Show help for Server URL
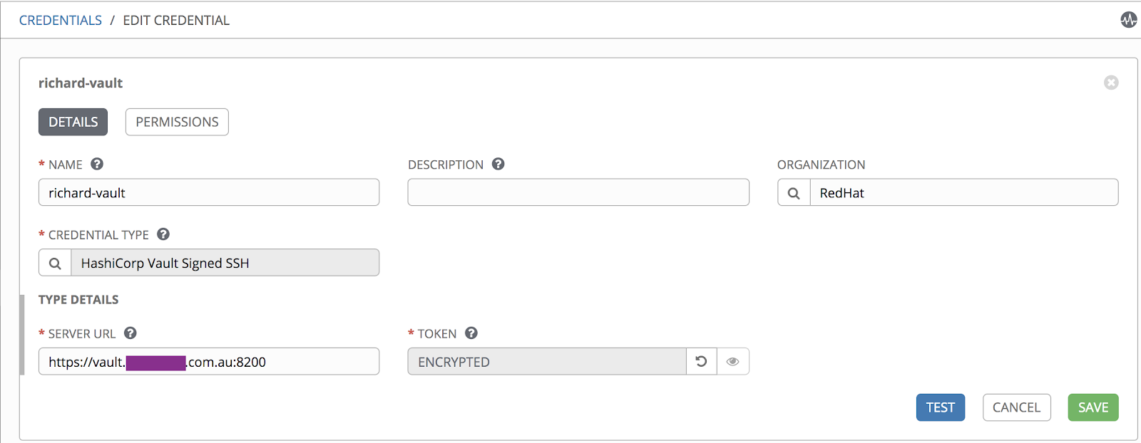The width and height of the screenshot is (1141, 443). click(131, 333)
